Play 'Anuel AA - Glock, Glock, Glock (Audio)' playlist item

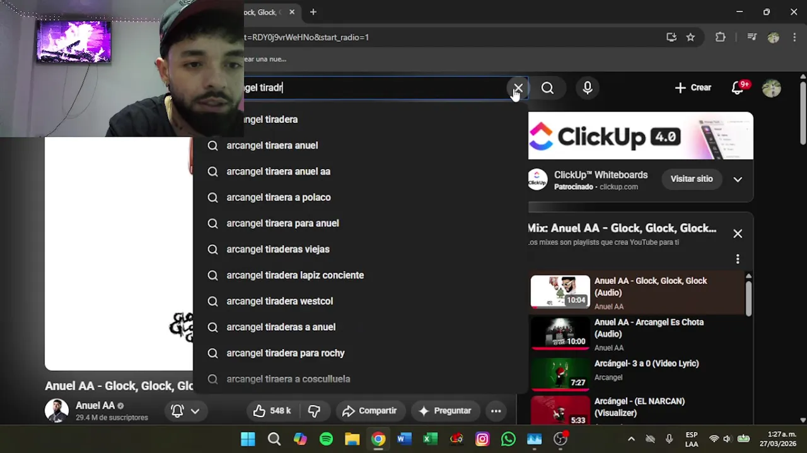pyautogui.click(x=637, y=293)
